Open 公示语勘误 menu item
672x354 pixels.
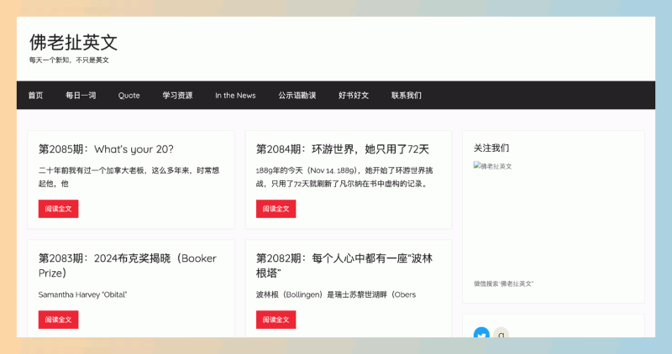coord(297,95)
